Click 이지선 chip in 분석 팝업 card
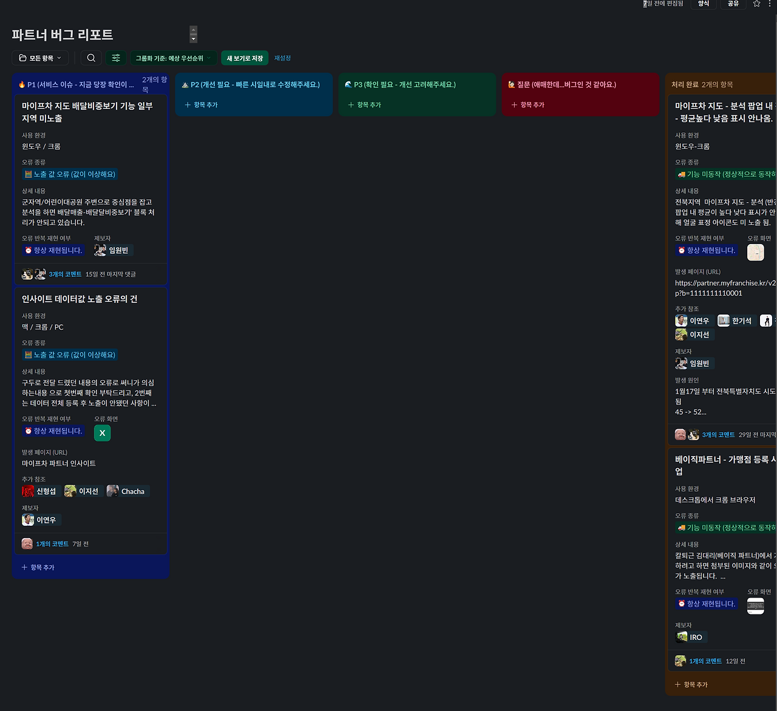The width and height of the screenshot is (777, 711). pos(693,335)
